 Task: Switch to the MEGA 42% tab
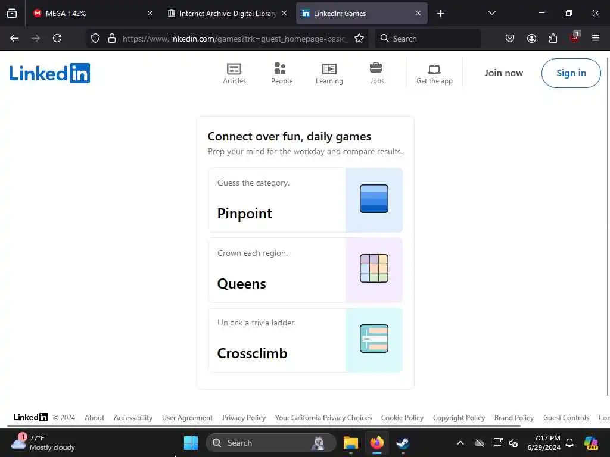point(92,14)
